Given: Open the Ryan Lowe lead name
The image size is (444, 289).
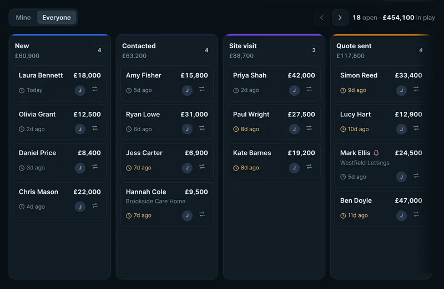Looking at the screenshot, I should pyautogui.click(x=143, y=115).
